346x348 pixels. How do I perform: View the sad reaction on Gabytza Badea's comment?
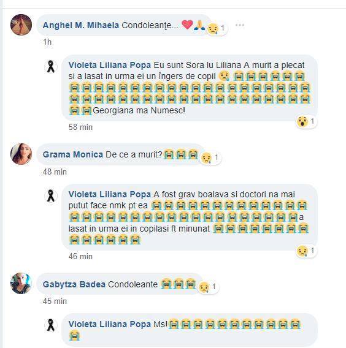pyautogui.click(x=208, y=287)
